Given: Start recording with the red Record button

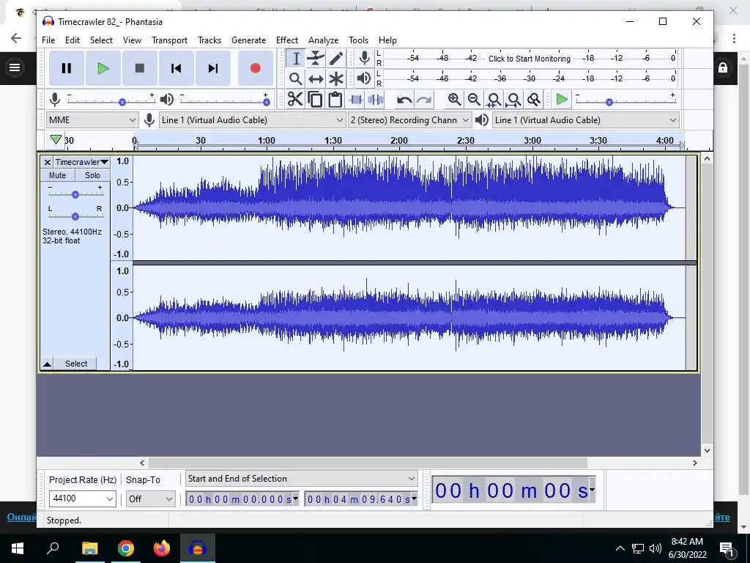Looking at the screenshot, I should [256, 68].
